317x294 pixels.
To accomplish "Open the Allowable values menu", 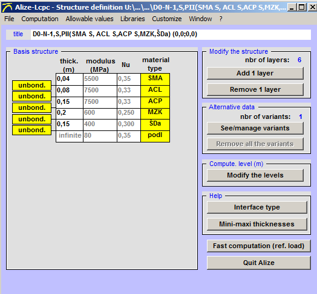I will tap(90, 19).
